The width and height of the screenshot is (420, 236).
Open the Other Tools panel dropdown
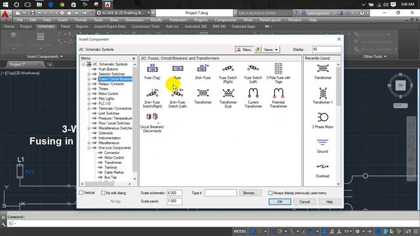click(375, 56)
